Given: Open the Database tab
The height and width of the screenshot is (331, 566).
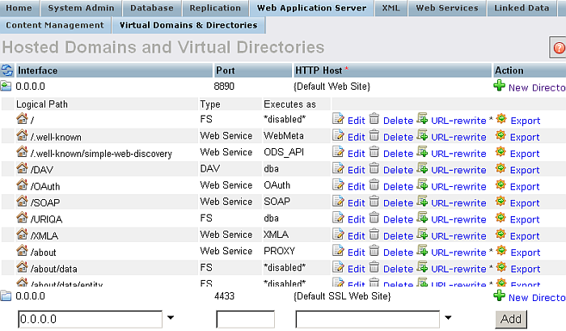Looking at the screenshot, I should tap(152, 8).
